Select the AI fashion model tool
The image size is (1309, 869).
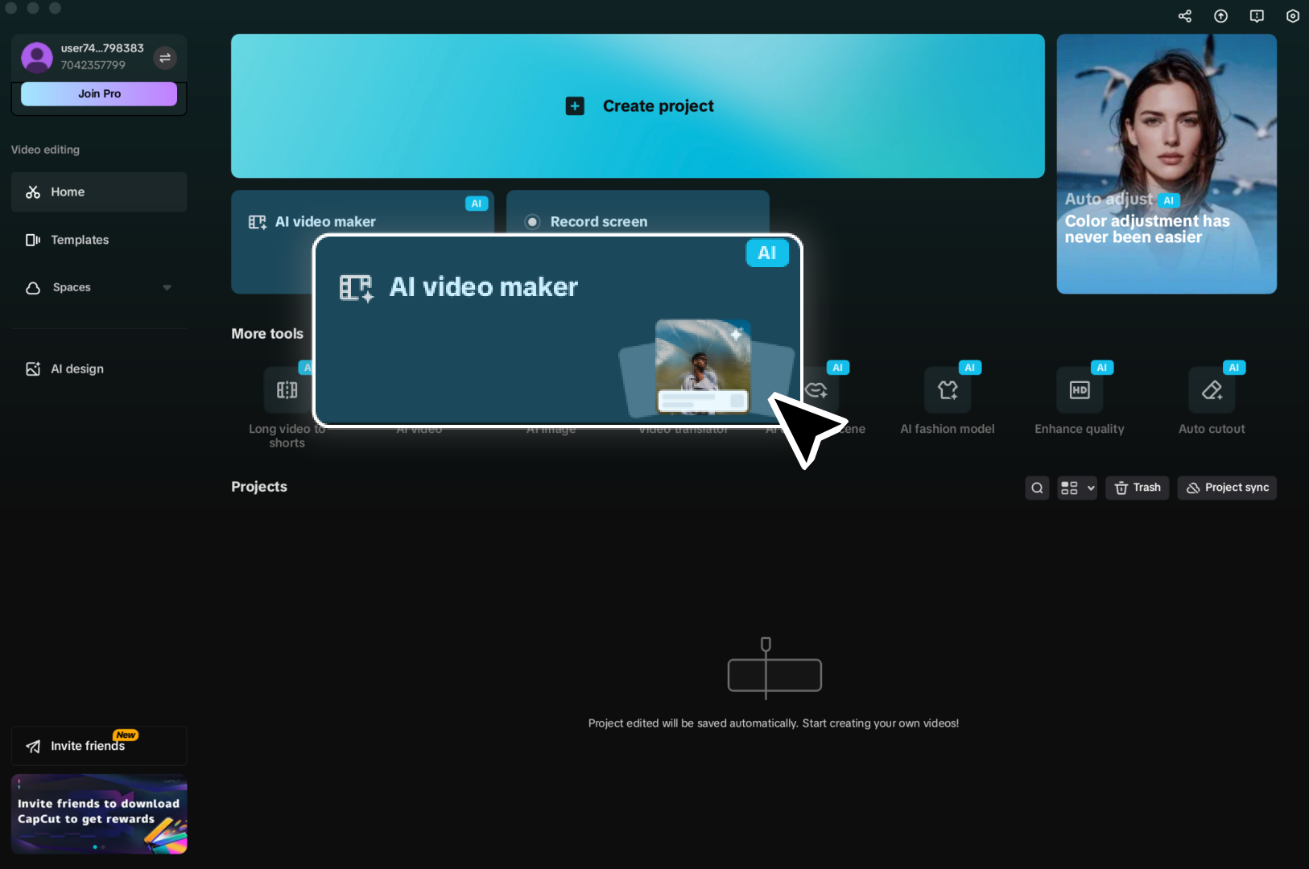click(x=947, y=398)
